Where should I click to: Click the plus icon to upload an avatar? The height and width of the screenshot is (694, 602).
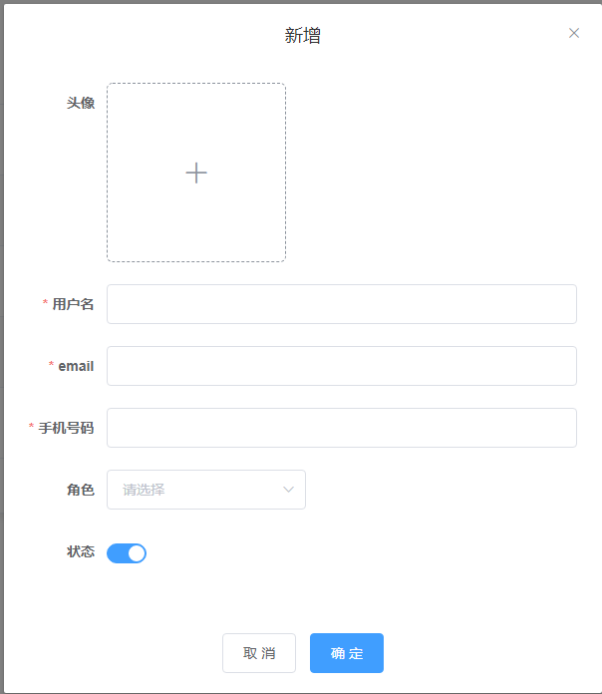[x=196, y=173]
